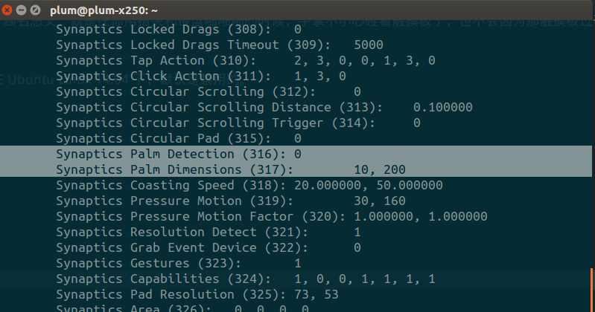Close the terminal window
Screen dimensions: 595x312
[x=8, y=10]
